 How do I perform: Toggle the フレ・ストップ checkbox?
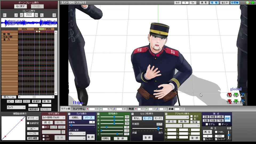[216, 139]
